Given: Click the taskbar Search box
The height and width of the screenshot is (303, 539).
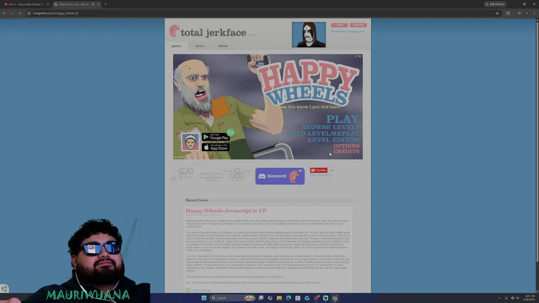Looking at the screenshot, I should point(233,298).
